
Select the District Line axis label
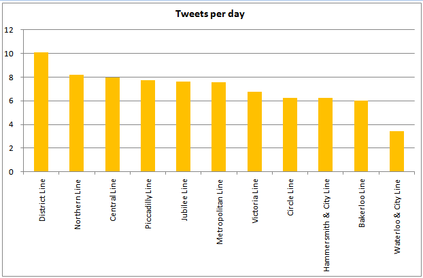42,200
